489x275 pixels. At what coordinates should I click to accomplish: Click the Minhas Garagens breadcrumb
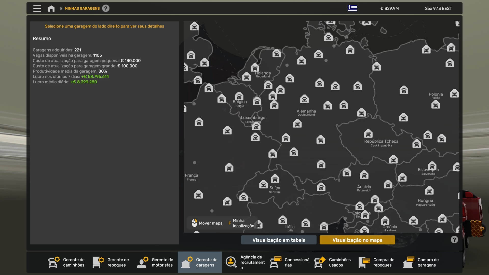82,8
